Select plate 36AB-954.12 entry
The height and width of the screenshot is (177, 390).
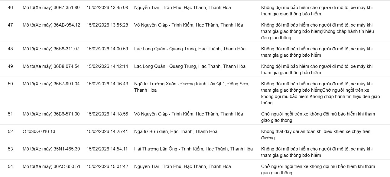click(x=51, y=25)
